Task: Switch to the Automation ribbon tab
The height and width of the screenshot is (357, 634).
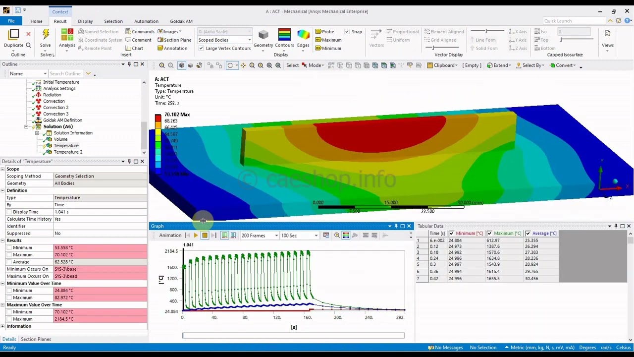Action: (146, 21)
